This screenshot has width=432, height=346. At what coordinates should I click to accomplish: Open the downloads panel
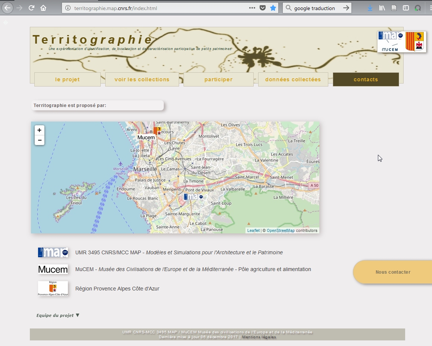coord(370,8)
